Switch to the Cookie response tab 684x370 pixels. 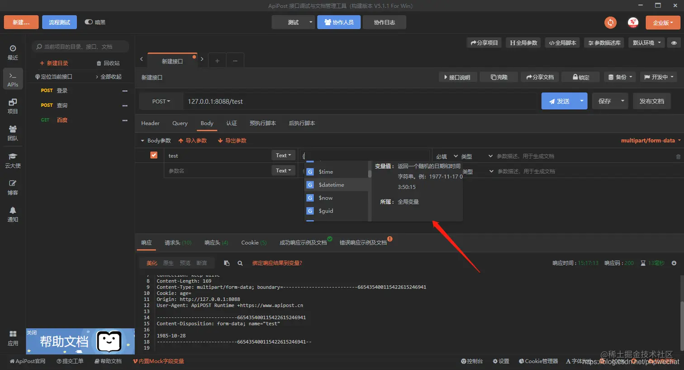[254, 243]
